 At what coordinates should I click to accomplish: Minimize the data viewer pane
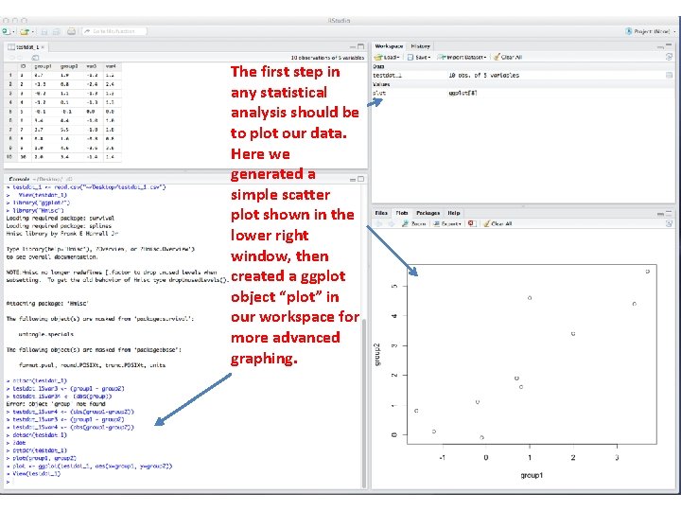tap(353, 46)
